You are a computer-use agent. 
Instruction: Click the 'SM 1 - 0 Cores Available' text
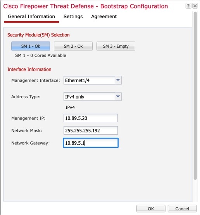click(x=41, y=55)
